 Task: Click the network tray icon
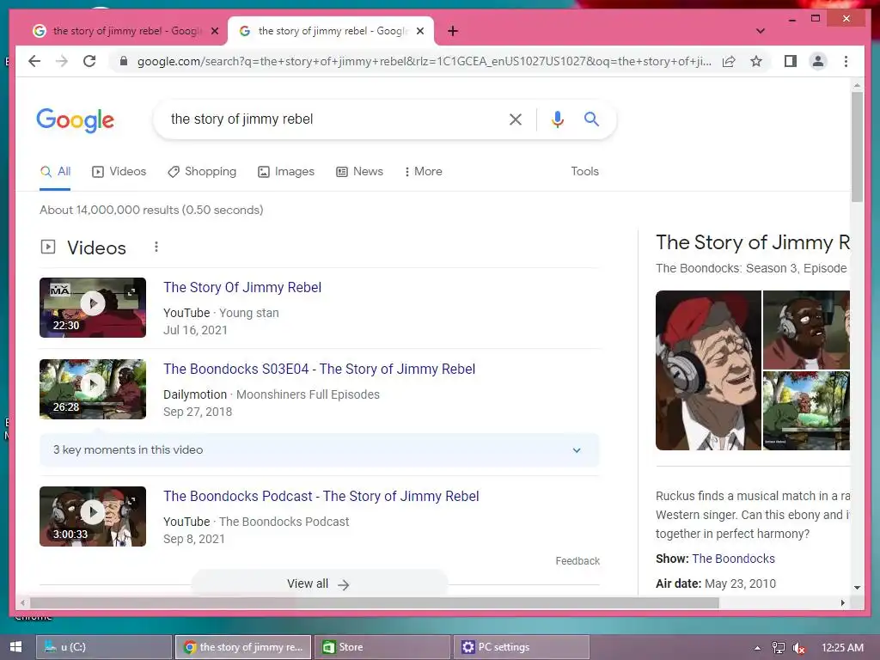778,648
